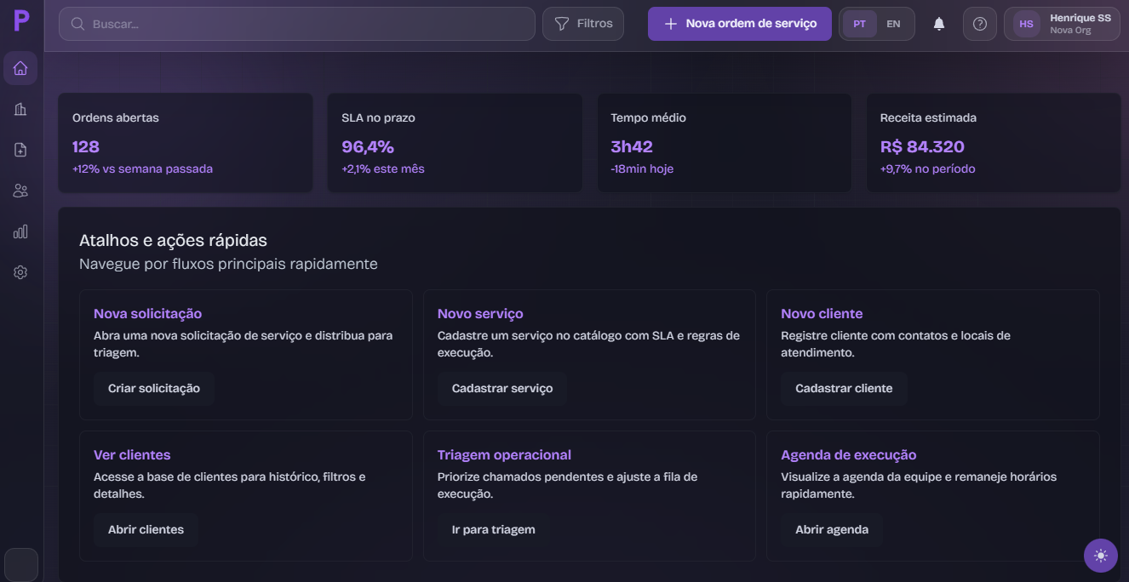Screen dimensions: 1129x582
Task: Open the help question mark icon
Action: click(x=979, y=24)
